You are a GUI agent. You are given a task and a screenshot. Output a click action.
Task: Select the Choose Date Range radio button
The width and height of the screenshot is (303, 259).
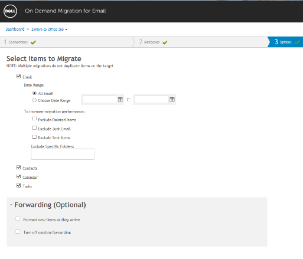click(x=34, y=100)
